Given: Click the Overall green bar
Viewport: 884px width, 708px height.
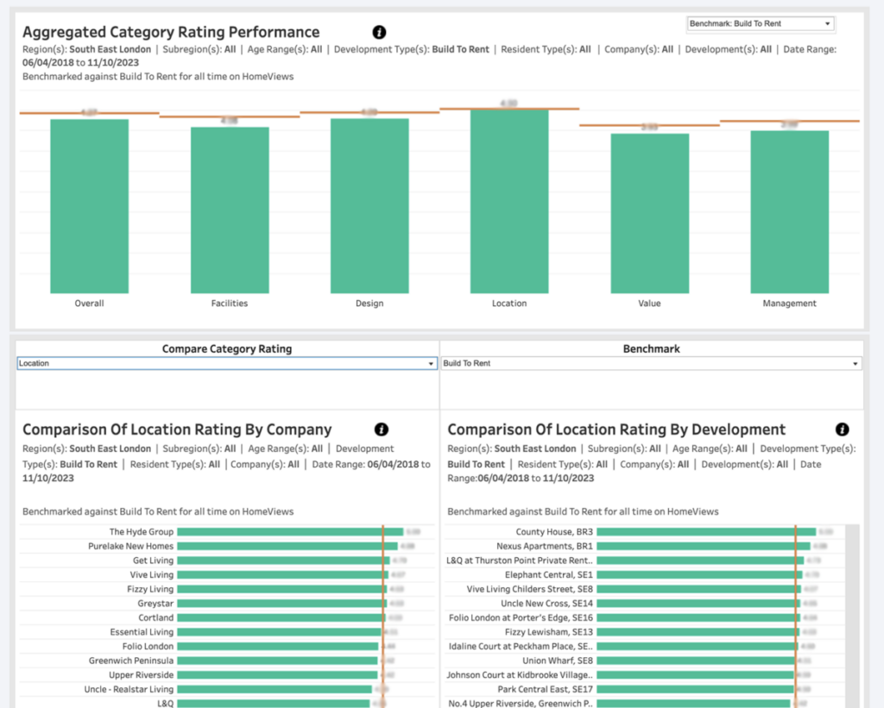Looking at the screenshot, I should point(89,207).
